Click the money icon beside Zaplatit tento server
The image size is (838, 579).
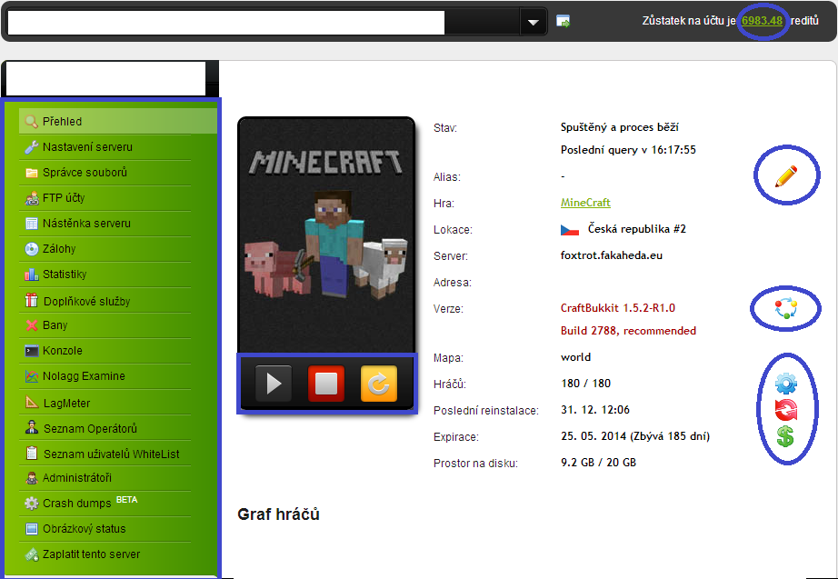coord(32,554)
